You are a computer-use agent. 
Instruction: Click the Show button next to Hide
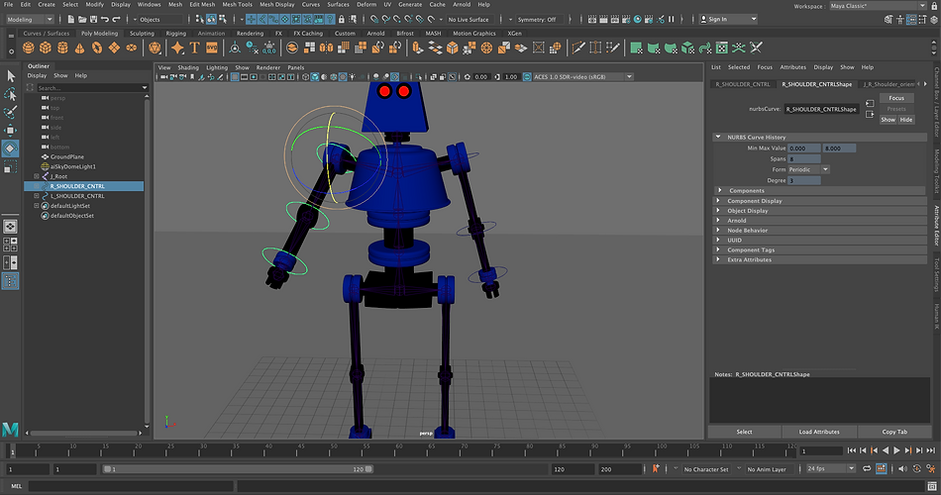(889, 120)
